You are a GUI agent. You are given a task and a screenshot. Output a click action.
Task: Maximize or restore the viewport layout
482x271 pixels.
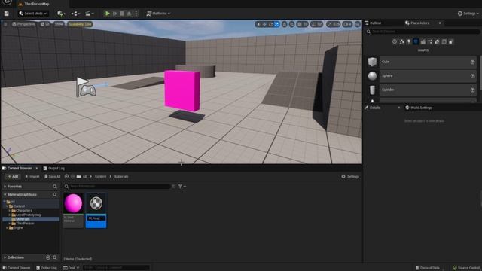358,24
